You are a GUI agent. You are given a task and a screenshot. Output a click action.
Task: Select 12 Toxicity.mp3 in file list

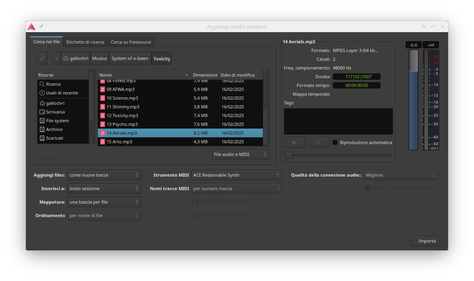(122, 115)
